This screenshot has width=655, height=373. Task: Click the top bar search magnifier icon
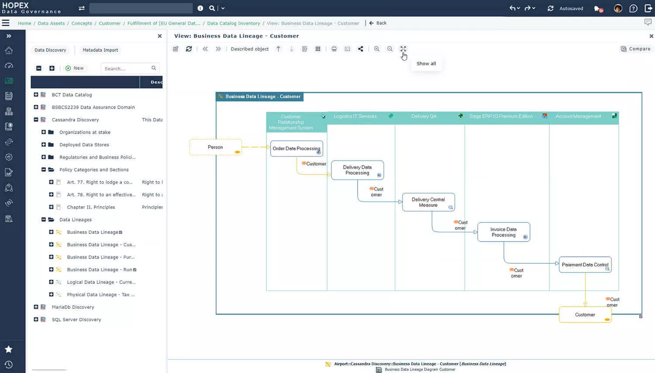point(212,8)
